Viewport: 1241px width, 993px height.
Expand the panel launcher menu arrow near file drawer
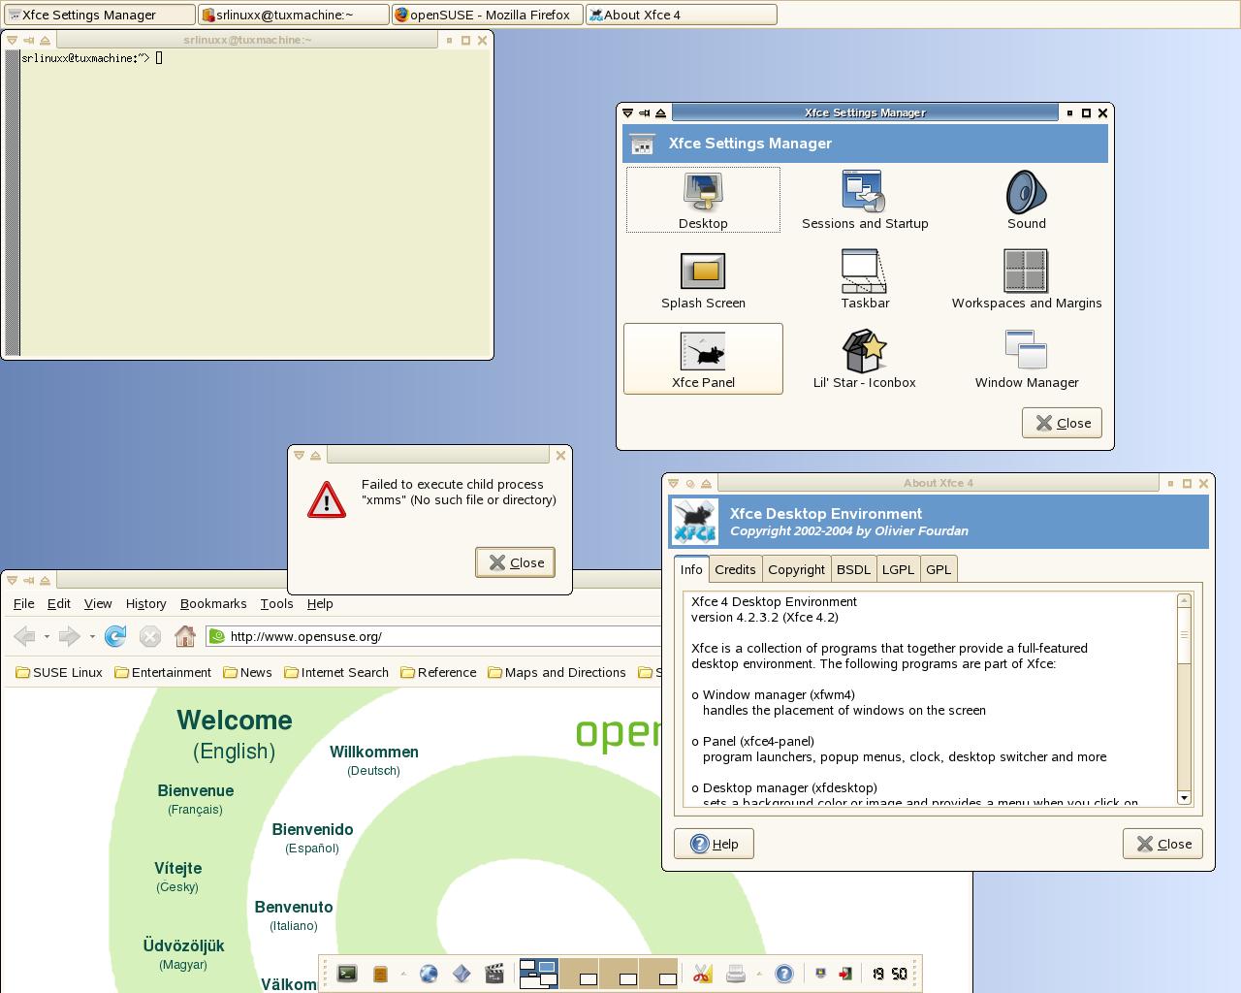tap(403, 974)
